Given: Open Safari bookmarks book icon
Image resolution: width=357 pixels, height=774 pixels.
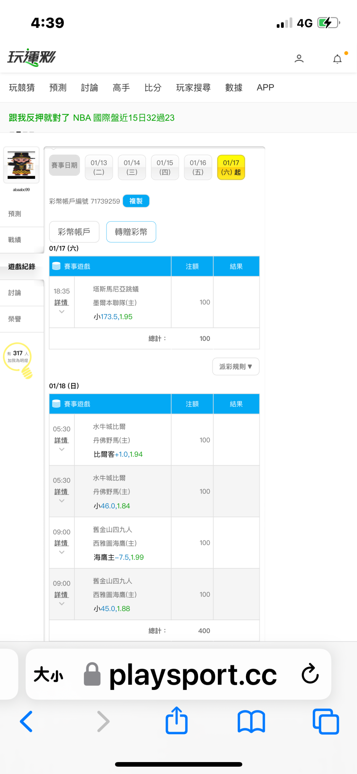Looking at the screenshot, I should point(251,721).
